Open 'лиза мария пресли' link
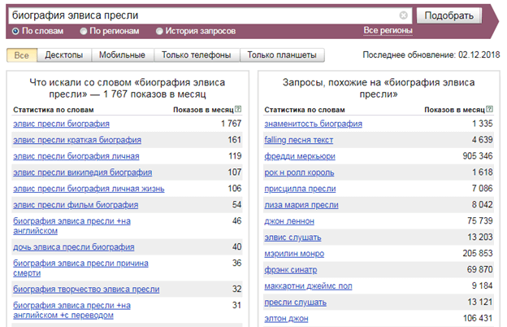This screenshot has height=327, width=507. tap(301, 205)
